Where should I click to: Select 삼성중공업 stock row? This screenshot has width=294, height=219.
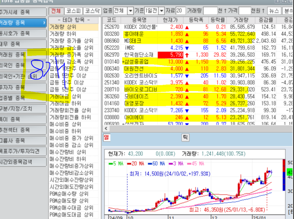coord(197,62)
